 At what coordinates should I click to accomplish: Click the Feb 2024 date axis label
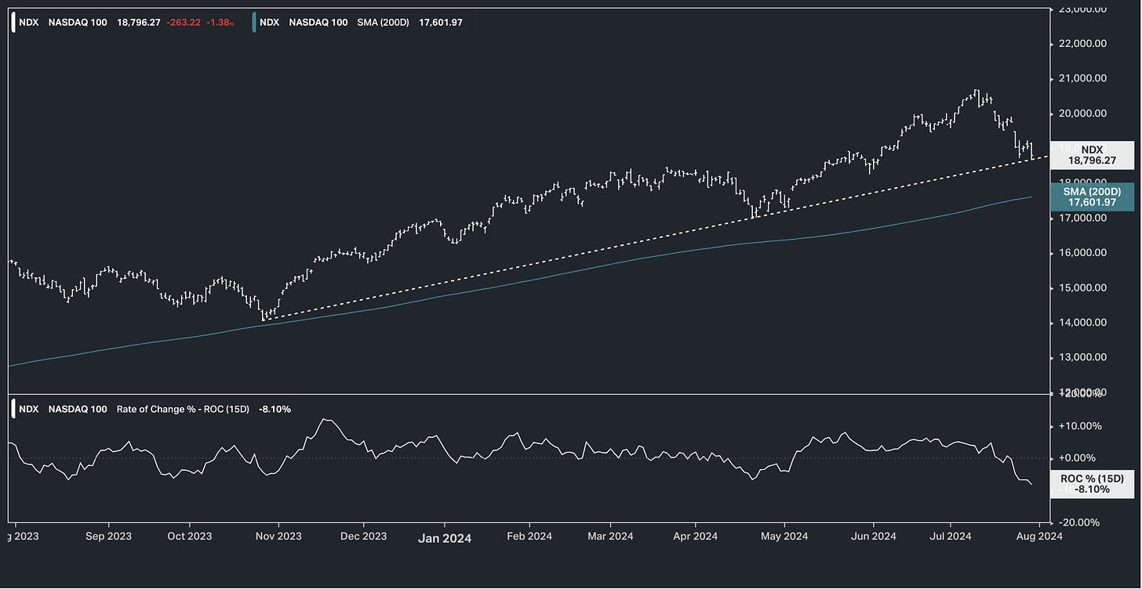point(529,537)
